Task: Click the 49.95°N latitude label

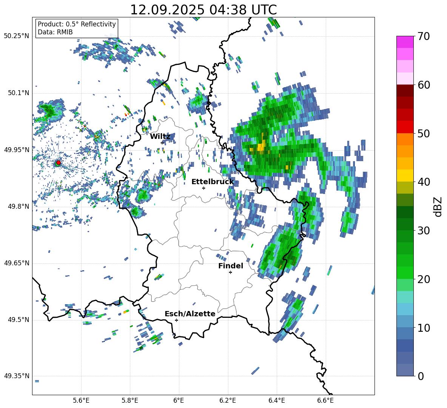Action: coord(17,149)
